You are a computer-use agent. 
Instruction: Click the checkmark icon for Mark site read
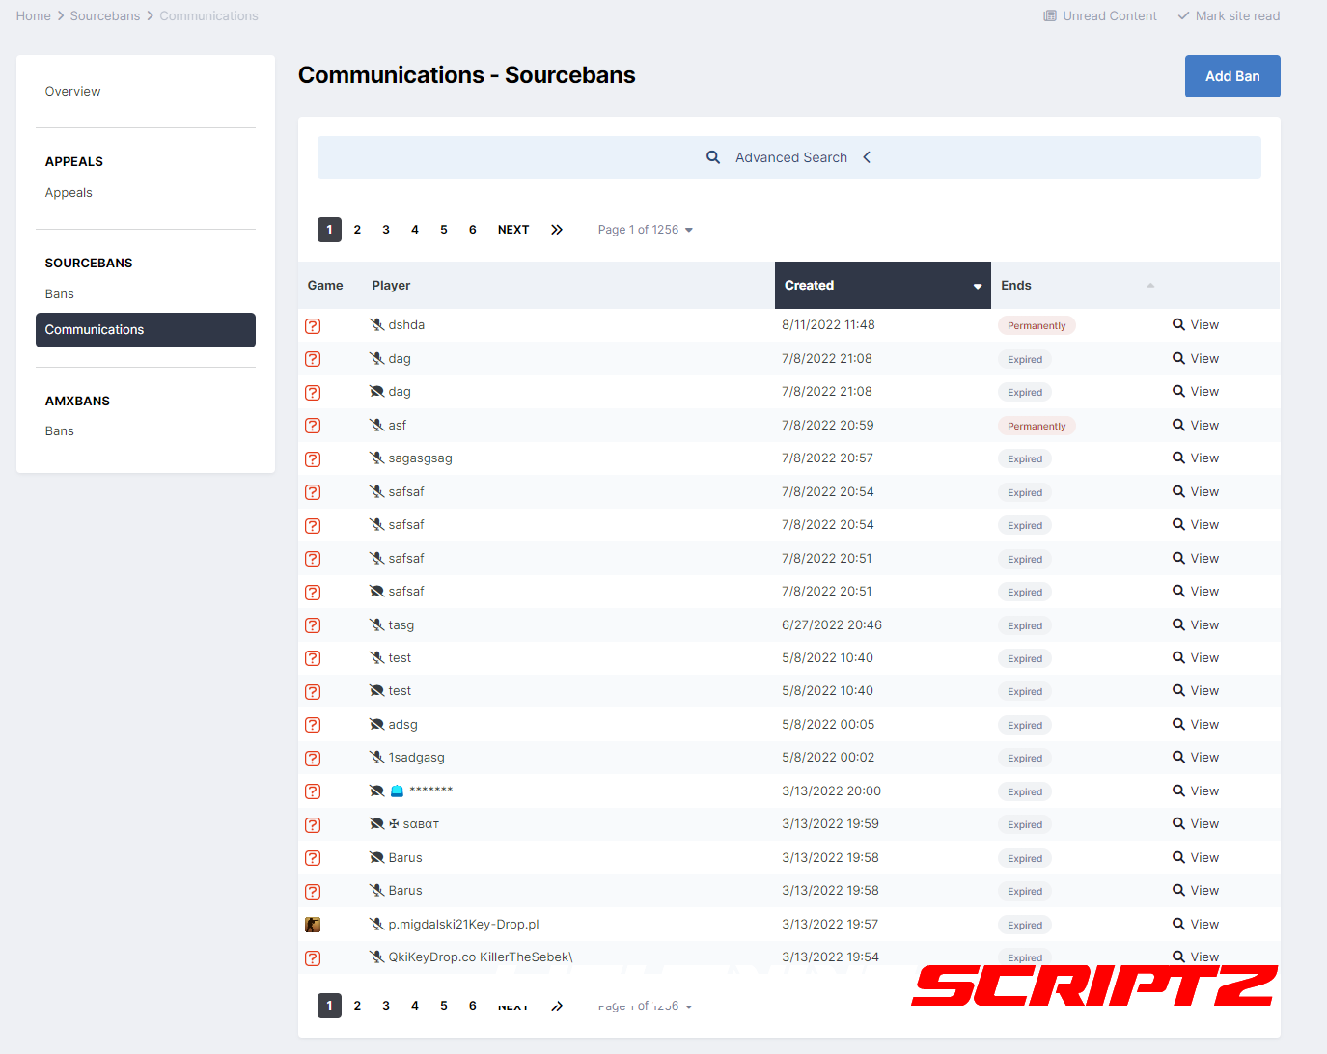click(x=1183, y=16)
